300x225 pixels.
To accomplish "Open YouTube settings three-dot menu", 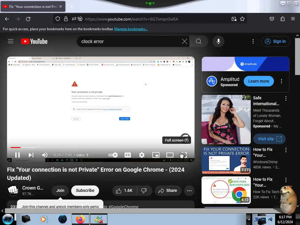I will pyautogui.click(x=253, y=41).
